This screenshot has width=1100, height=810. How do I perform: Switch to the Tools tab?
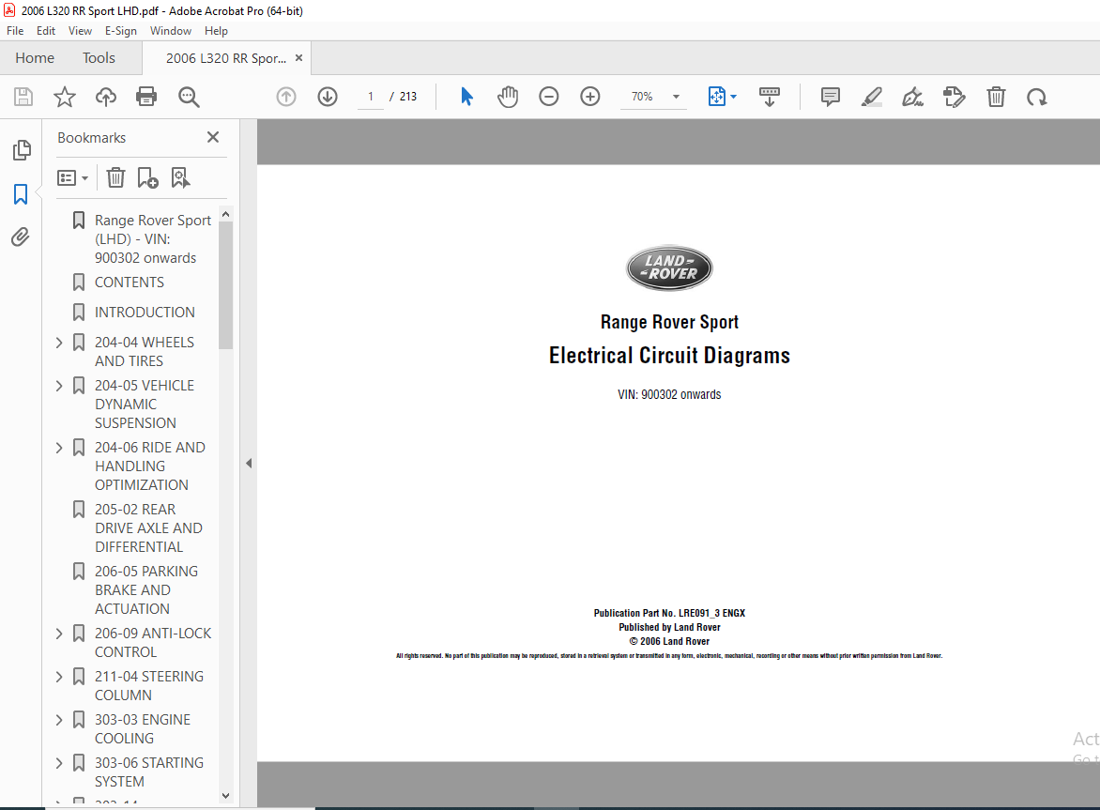point(99,58)
